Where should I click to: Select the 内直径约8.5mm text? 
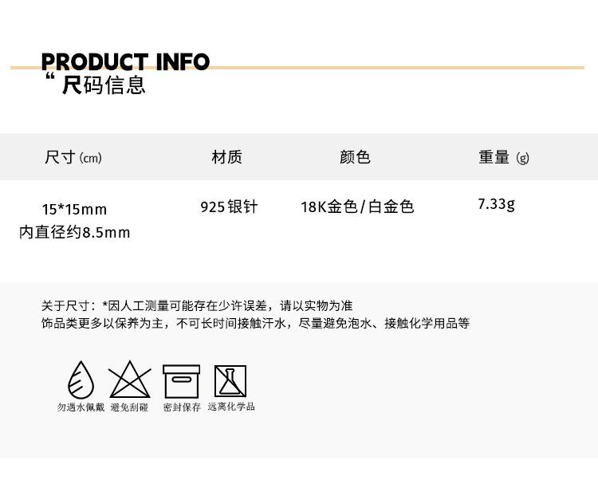(75, 232)
